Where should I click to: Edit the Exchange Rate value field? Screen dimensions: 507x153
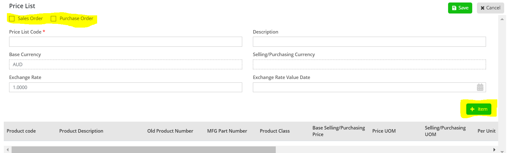coord(125,87)
